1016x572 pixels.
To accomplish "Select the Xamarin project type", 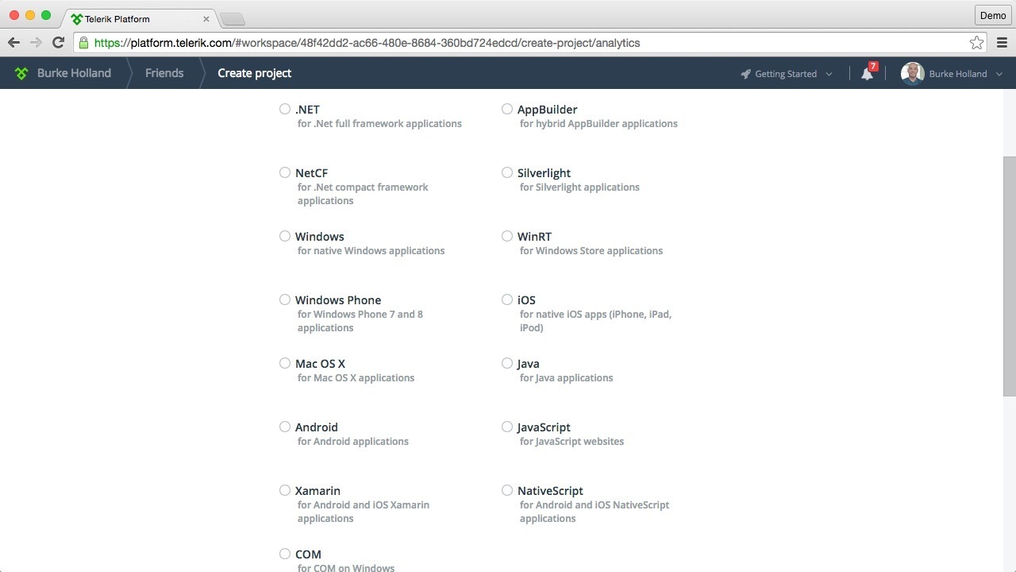I will [x=285, y=490].
